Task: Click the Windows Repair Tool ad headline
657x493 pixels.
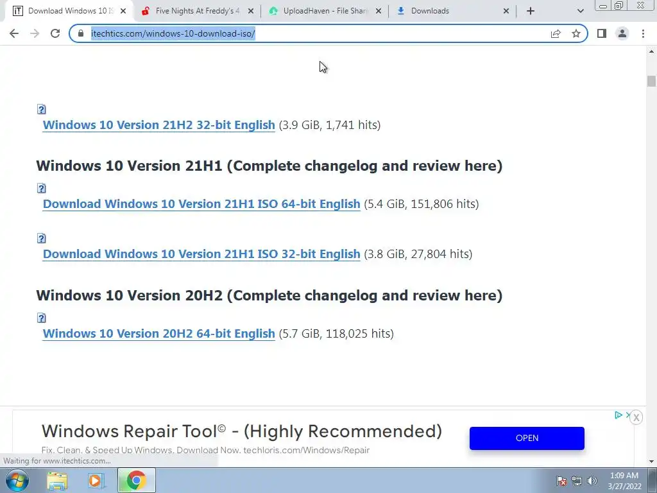Action: point(242,431)
